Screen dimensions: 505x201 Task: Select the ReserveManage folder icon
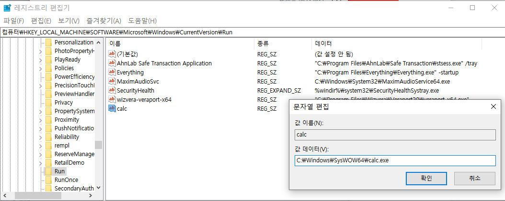[x=49, y=154]
